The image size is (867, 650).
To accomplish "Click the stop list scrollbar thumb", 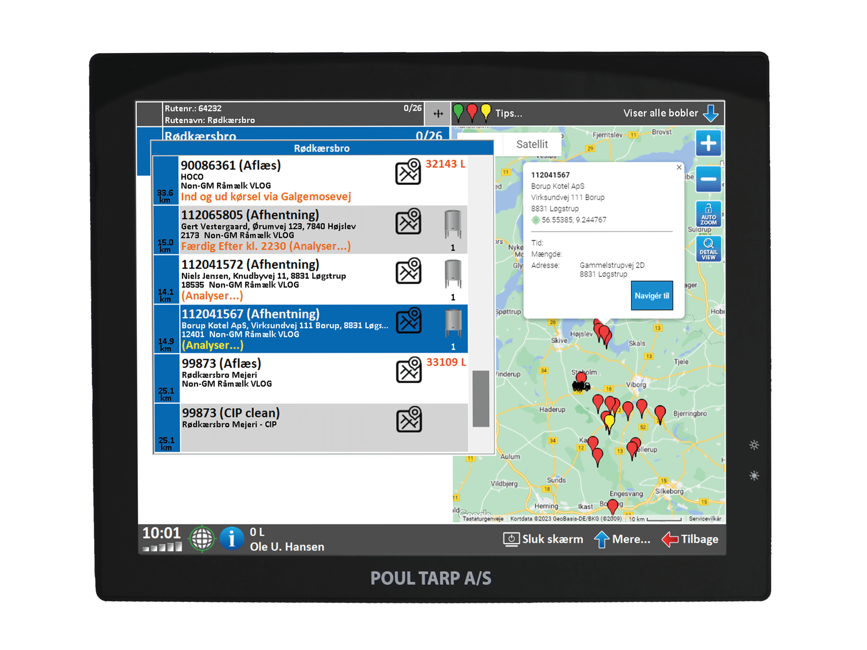I will click(x=480, y=398).
